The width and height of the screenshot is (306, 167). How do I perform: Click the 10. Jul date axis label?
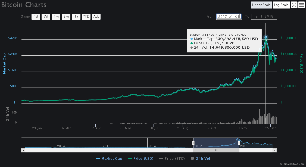point(154,128)
